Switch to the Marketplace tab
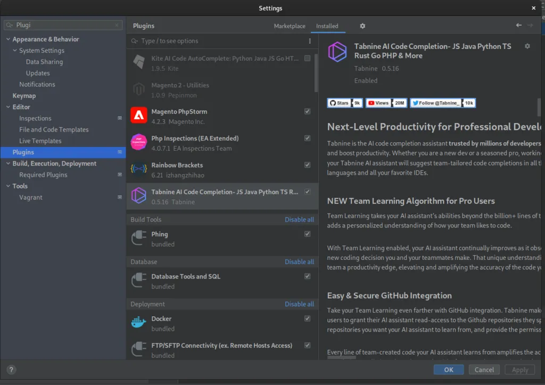 (x=289, y=26)
